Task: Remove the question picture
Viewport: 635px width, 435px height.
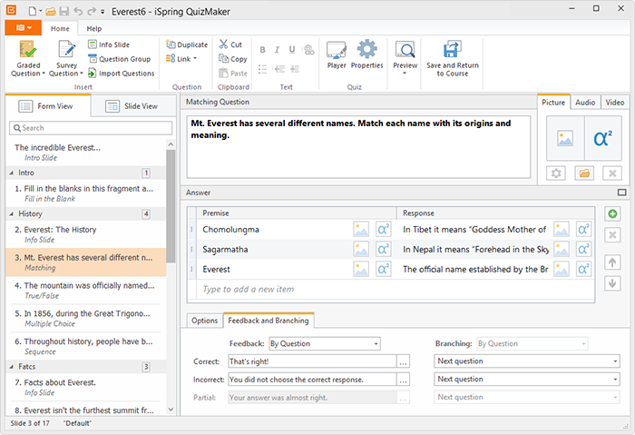Action: point(612,173)
